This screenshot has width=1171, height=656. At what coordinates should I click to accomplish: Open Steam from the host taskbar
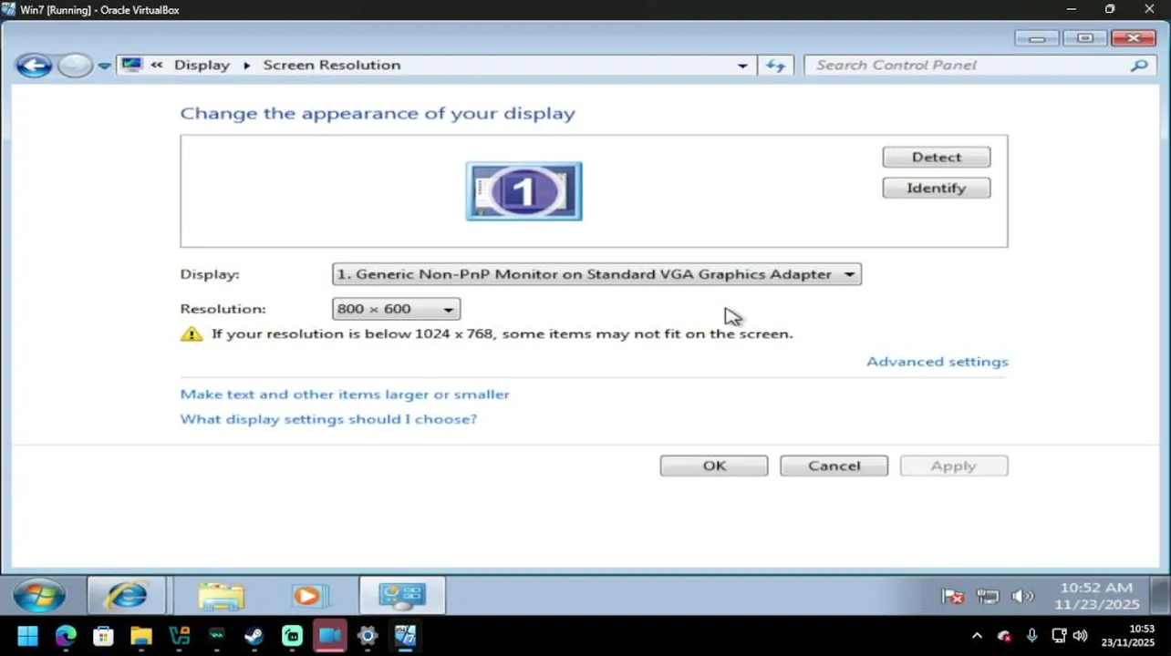click(254, 635)
